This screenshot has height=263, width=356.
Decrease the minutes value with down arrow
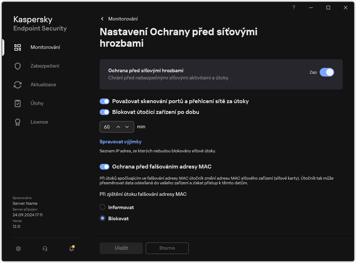(x=127, y=126)
